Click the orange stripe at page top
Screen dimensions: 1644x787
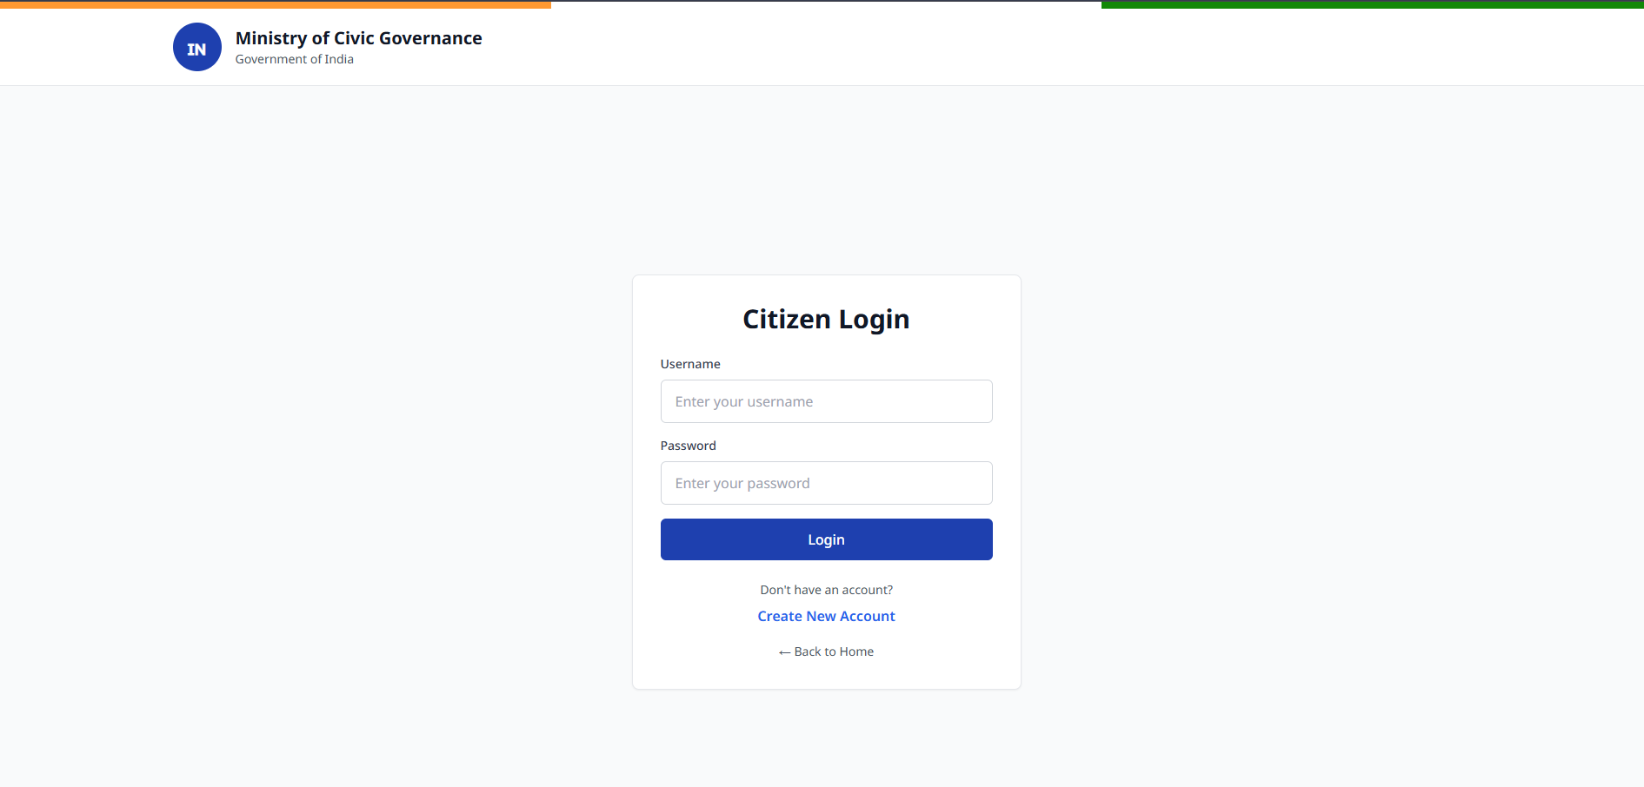pos(261,3)
